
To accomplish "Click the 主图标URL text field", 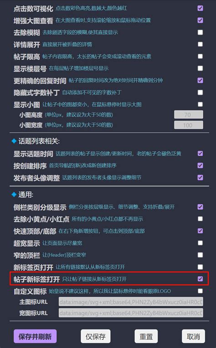I will click(x=131, y=302).
